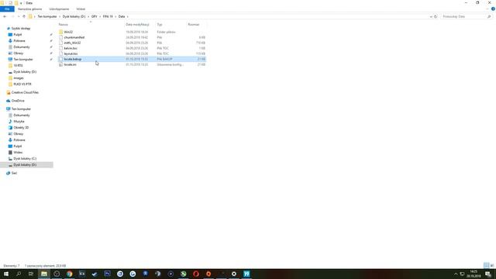Sort by Data modyfikacji column header
496x279 pixels.
coord(137,24)
